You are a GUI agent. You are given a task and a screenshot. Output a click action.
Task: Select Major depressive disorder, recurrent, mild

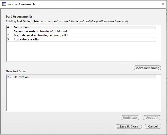[40, 35]
